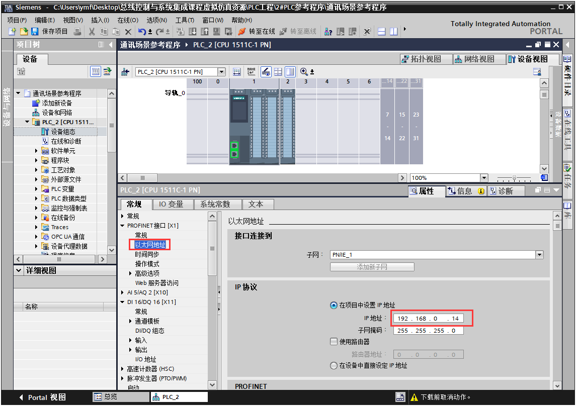The image size is (576, 406).
Task: Click the cross-reference icon in toolbar
Action: tap(367, 32)
